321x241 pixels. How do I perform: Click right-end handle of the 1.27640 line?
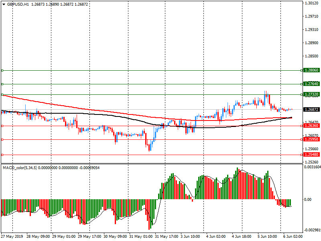pos(302,84)
